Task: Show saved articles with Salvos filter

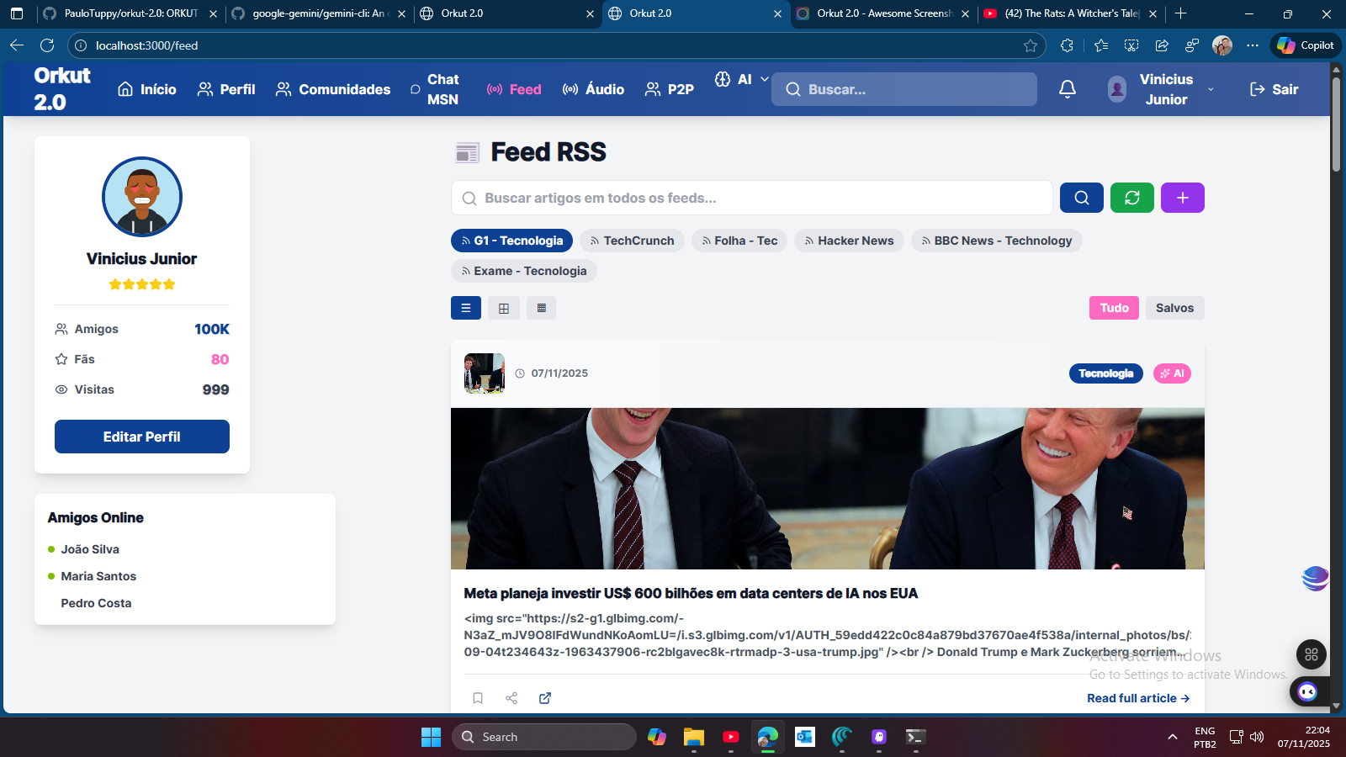Action: (x=1174, y=308)
